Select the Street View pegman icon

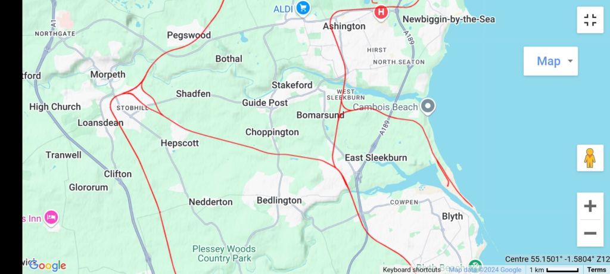[x=590, y=158]
